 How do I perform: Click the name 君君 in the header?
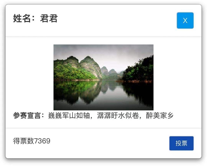49,18
